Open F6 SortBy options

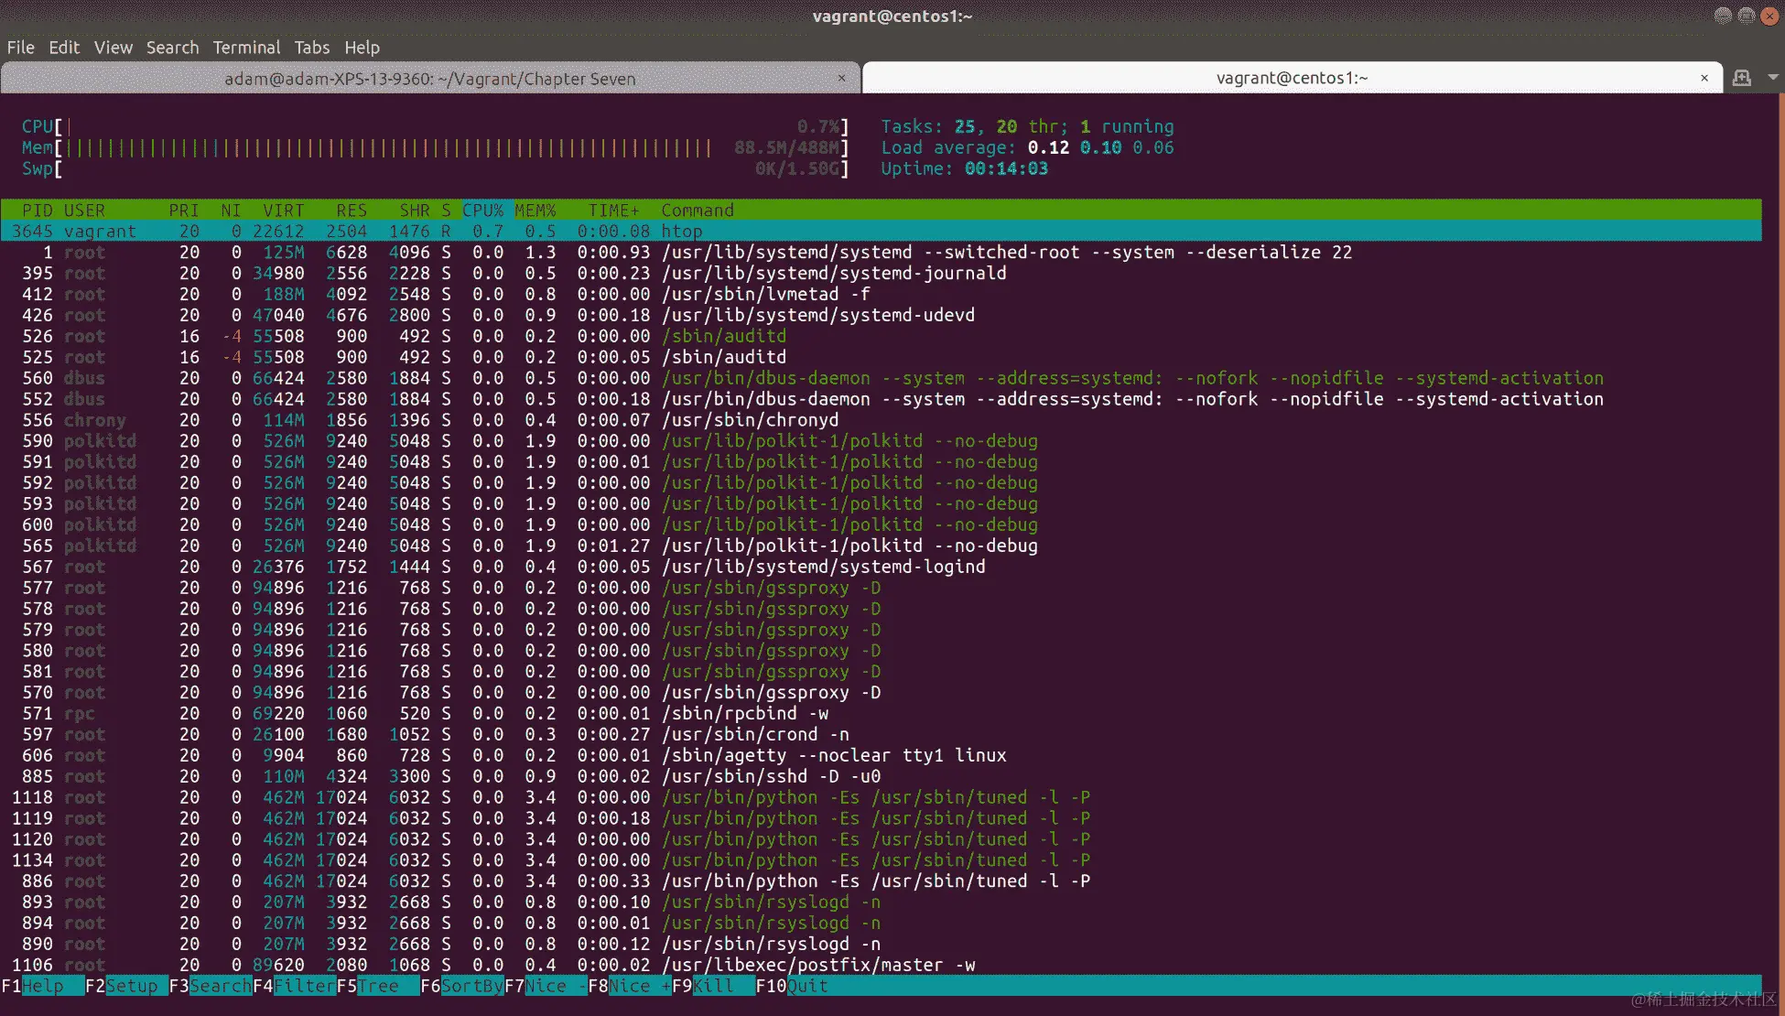(471, 986)
